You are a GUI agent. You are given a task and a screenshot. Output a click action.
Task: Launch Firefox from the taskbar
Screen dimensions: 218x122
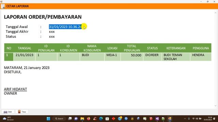(89, 119)
